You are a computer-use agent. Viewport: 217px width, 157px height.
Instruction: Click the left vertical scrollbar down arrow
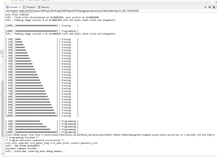[2, 154]
